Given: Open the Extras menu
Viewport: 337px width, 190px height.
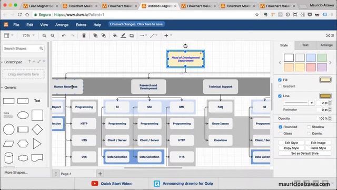Looking at the screenshot, I should tap(81, 25).
